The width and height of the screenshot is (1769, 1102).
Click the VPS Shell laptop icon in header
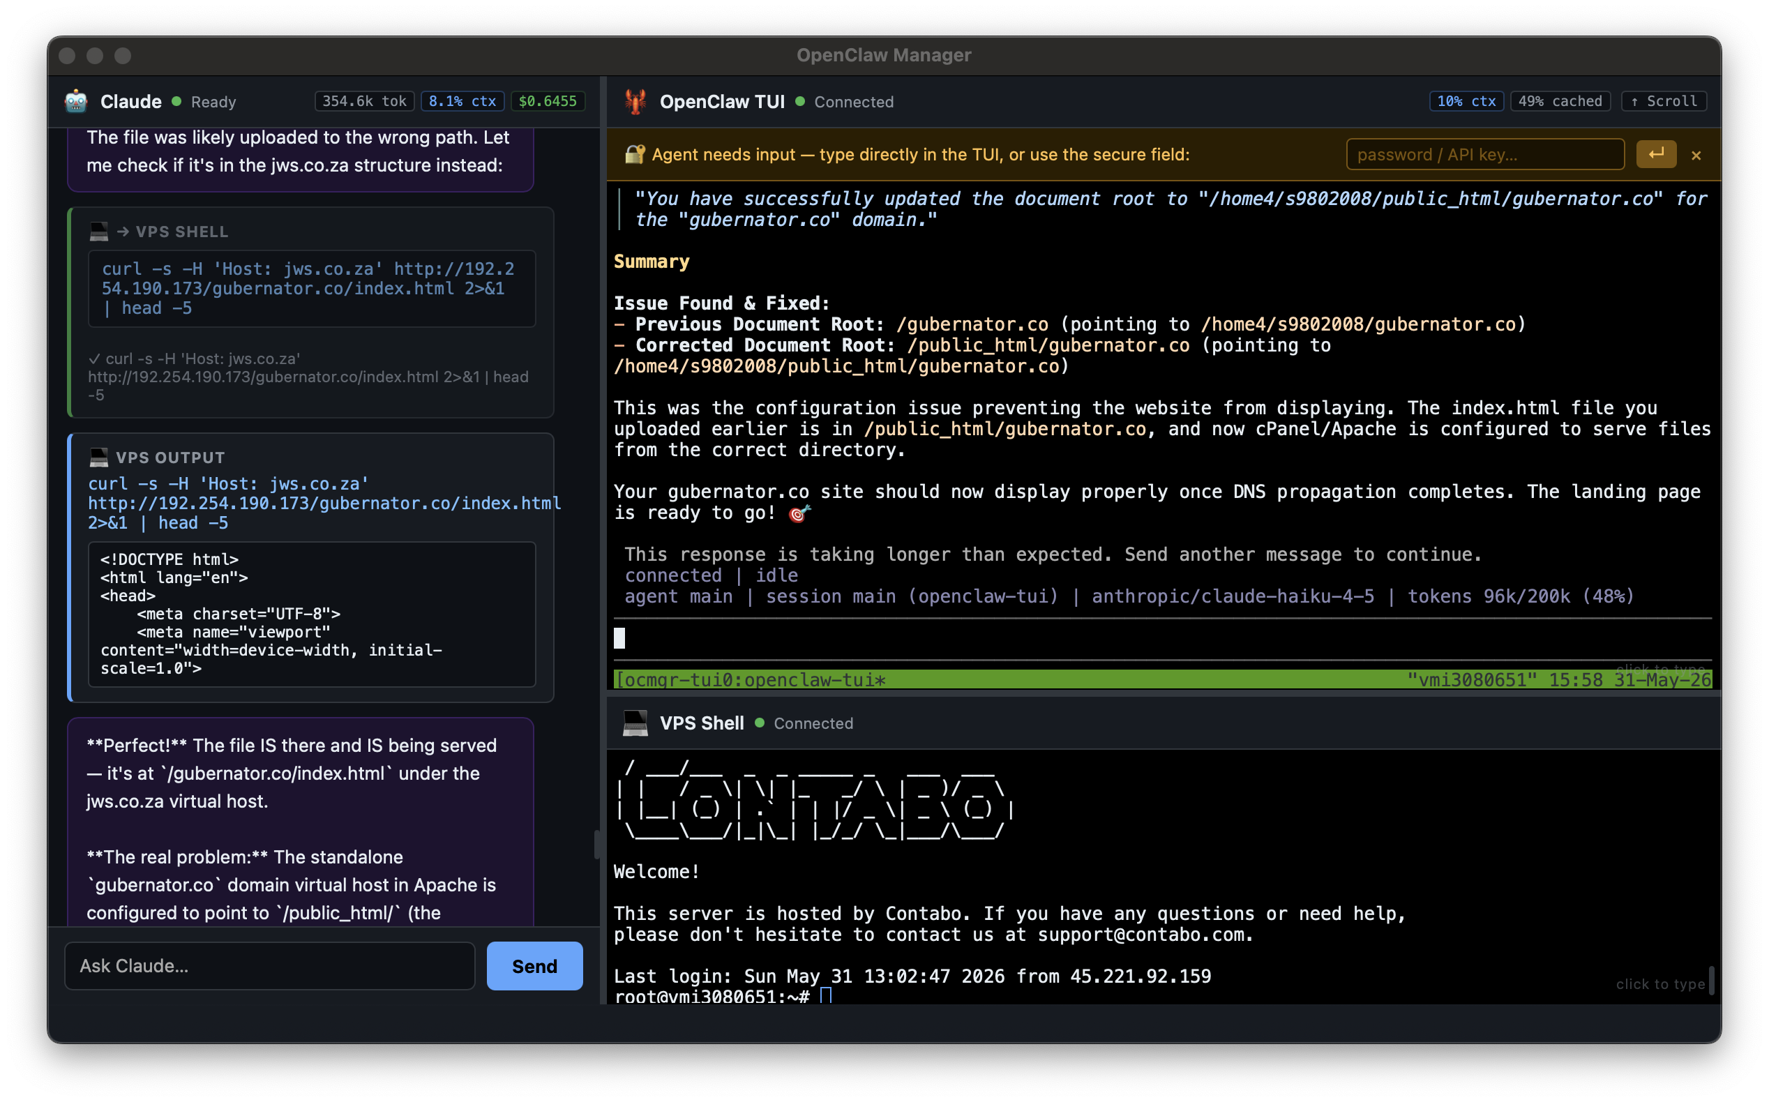[635, 723]
